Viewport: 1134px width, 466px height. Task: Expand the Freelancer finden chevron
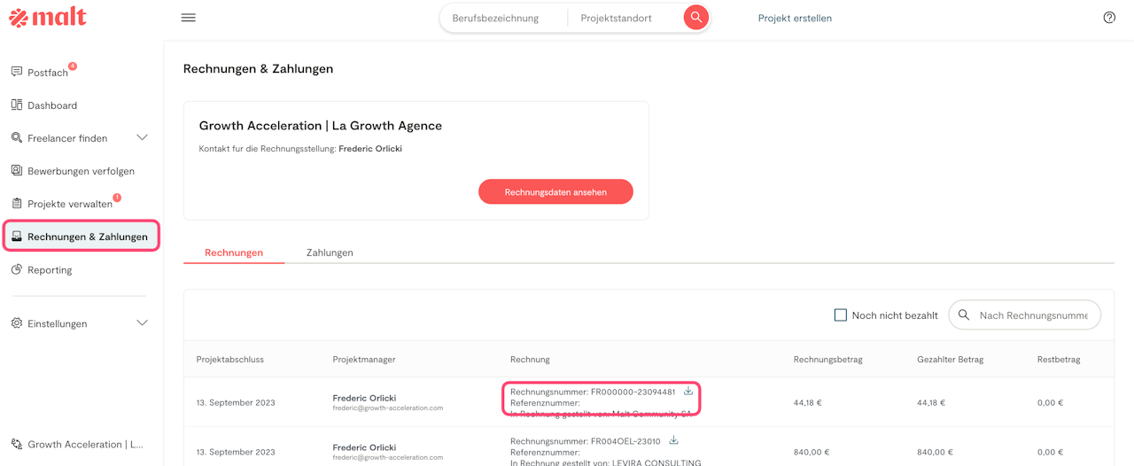tap(142, 137)
